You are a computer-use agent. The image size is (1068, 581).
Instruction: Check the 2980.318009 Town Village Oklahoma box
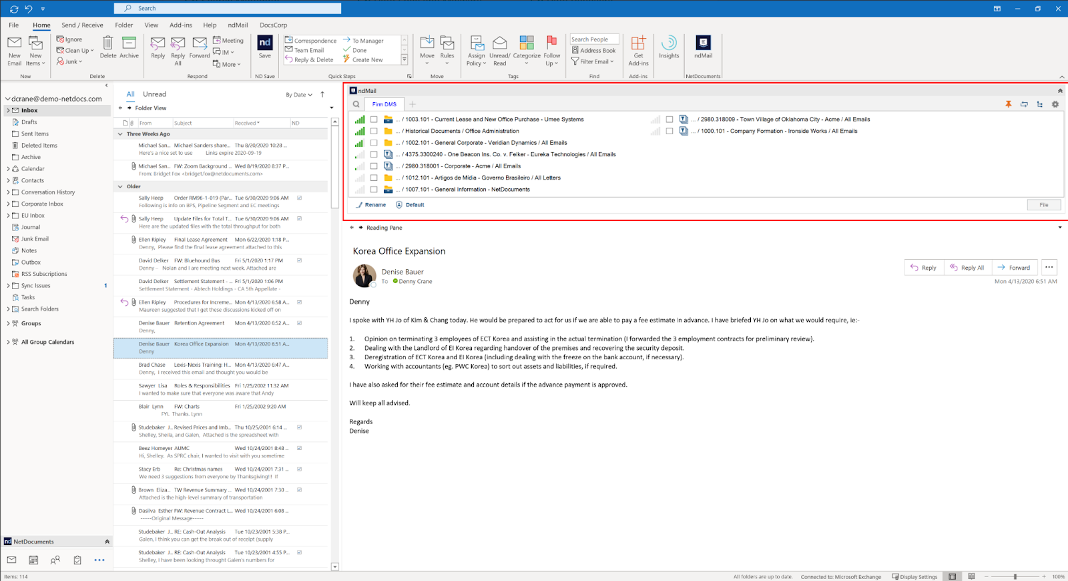tap(669, 120)
